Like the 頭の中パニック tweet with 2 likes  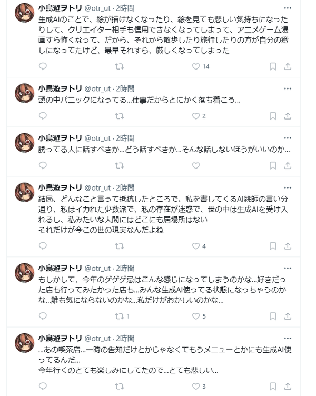tap(196, 116)
